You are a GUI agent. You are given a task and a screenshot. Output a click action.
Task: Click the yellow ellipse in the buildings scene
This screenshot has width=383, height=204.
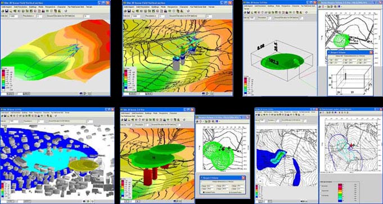(84, 165)
